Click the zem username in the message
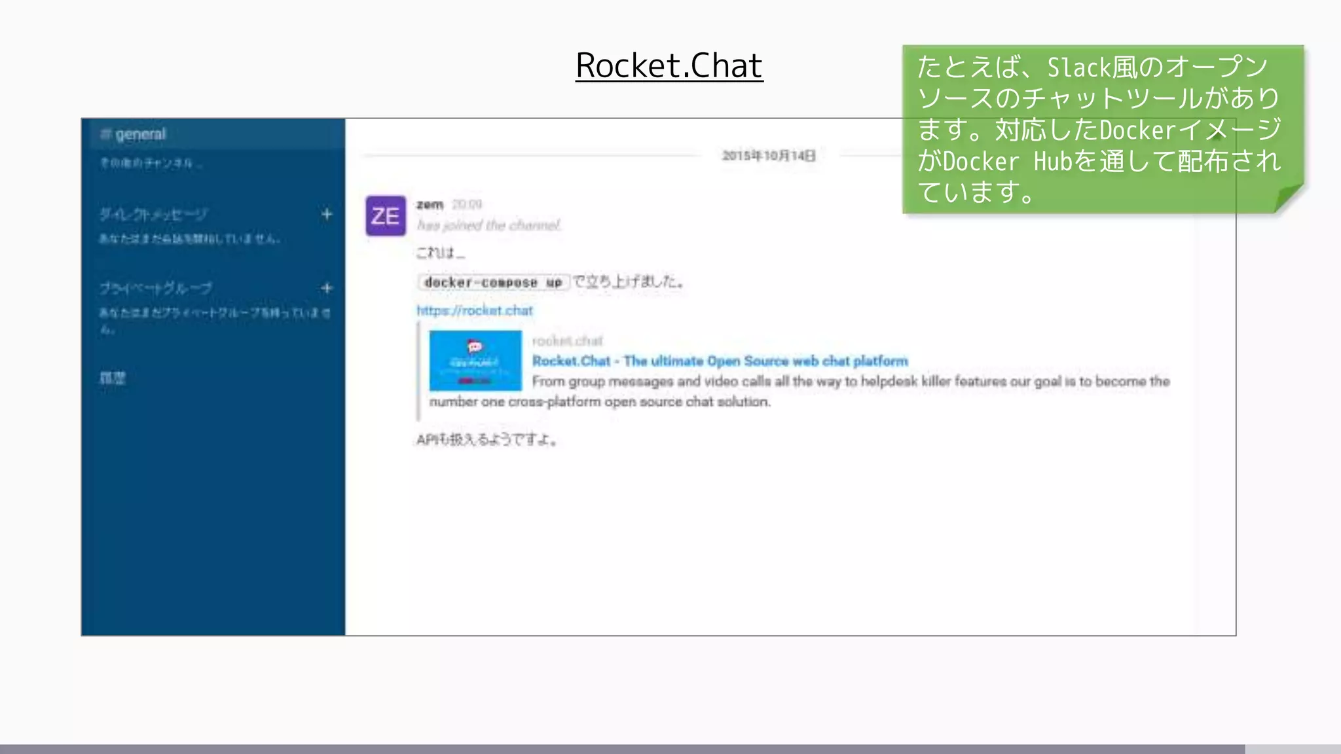Viewport: 1341px width, 754px height. (x=430, y=205)
